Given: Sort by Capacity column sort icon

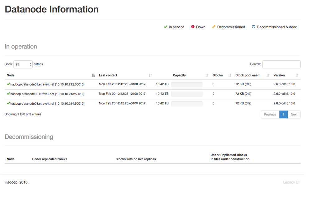Looking at the screenshot, I should coord(207,75).
